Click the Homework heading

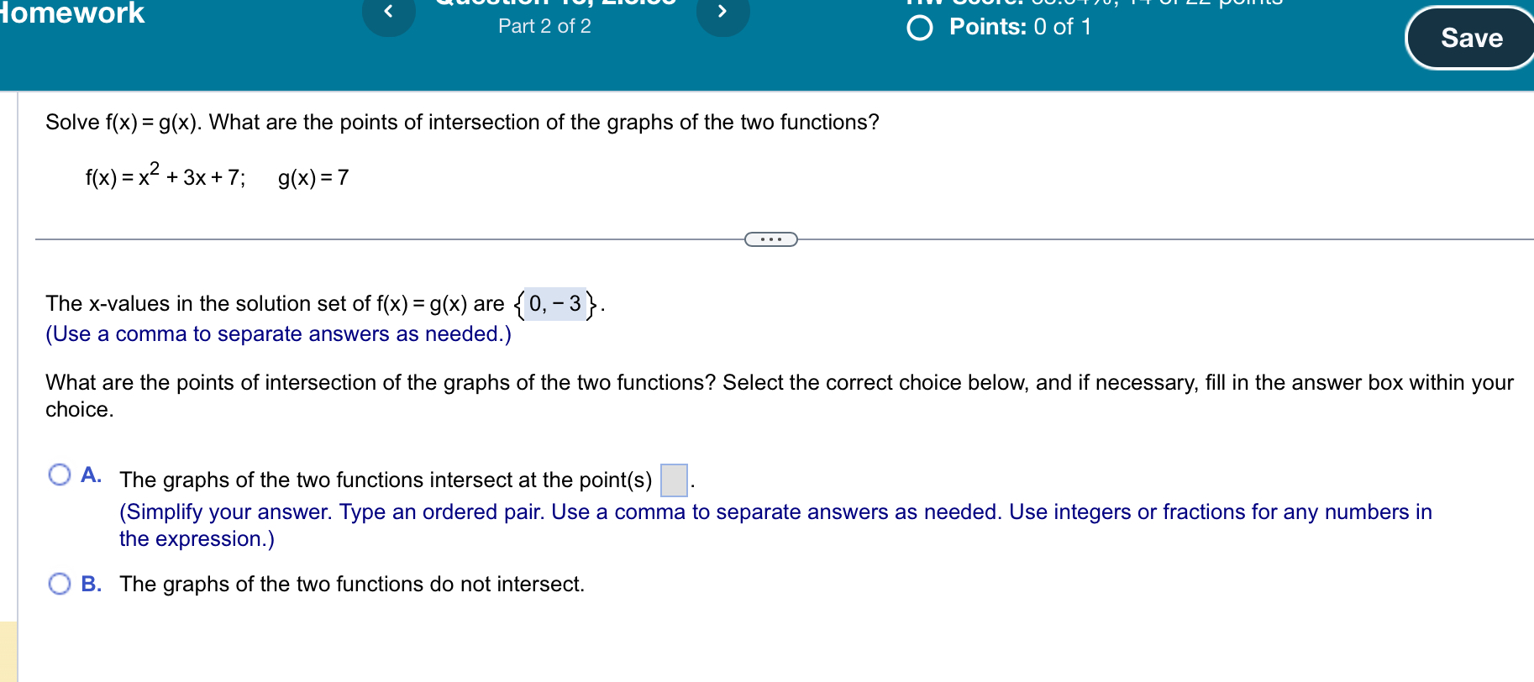71,13
